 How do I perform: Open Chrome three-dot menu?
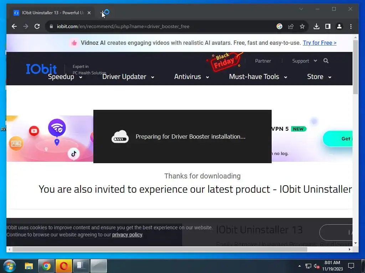tap(351, 26)
